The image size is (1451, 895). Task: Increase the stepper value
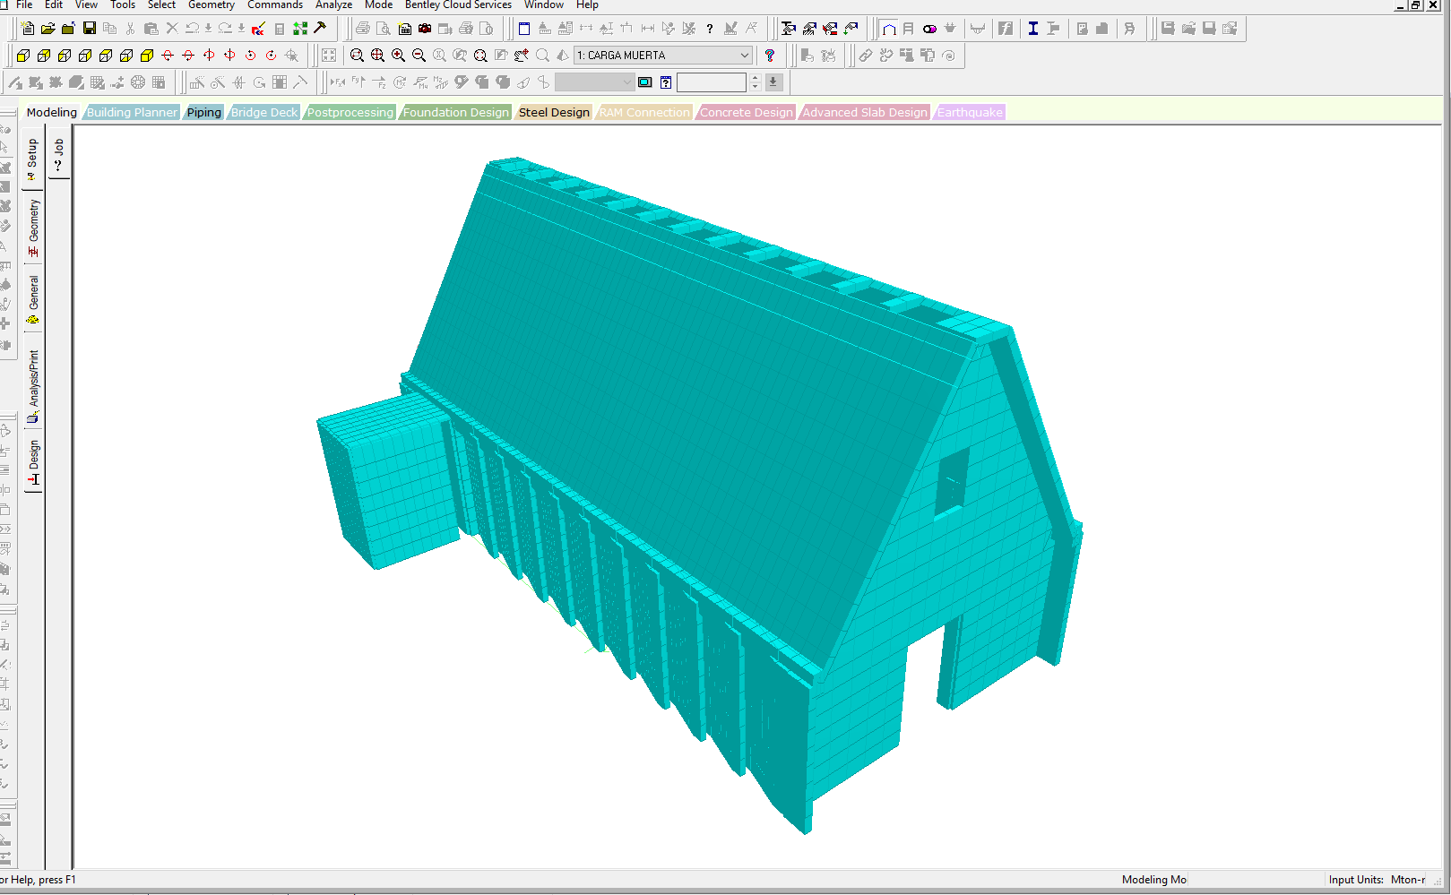click(755, 78)
